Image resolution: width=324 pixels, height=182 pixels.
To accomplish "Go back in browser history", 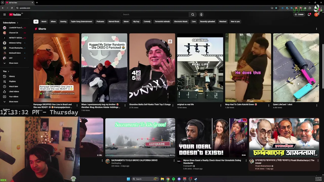I will pyautogui.click(x=3, y=8).
